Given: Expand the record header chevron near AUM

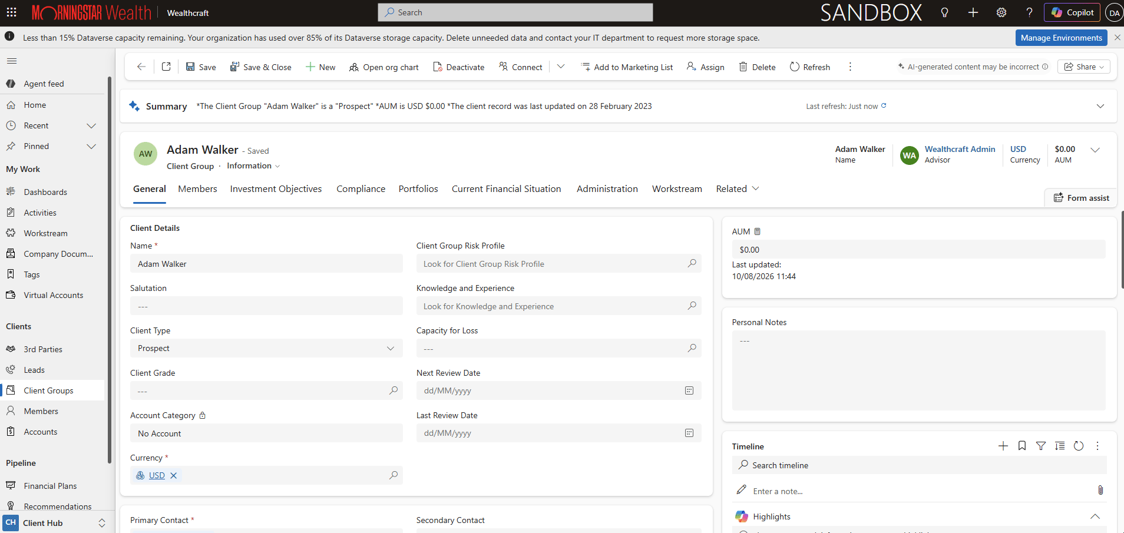Looking at the screenshot, I should pyautogui.click(x=1095, y=150).
